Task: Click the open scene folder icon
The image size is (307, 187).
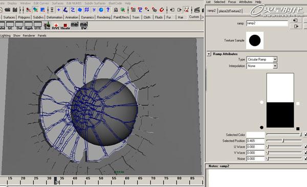Action: click(x=8, y=10)
